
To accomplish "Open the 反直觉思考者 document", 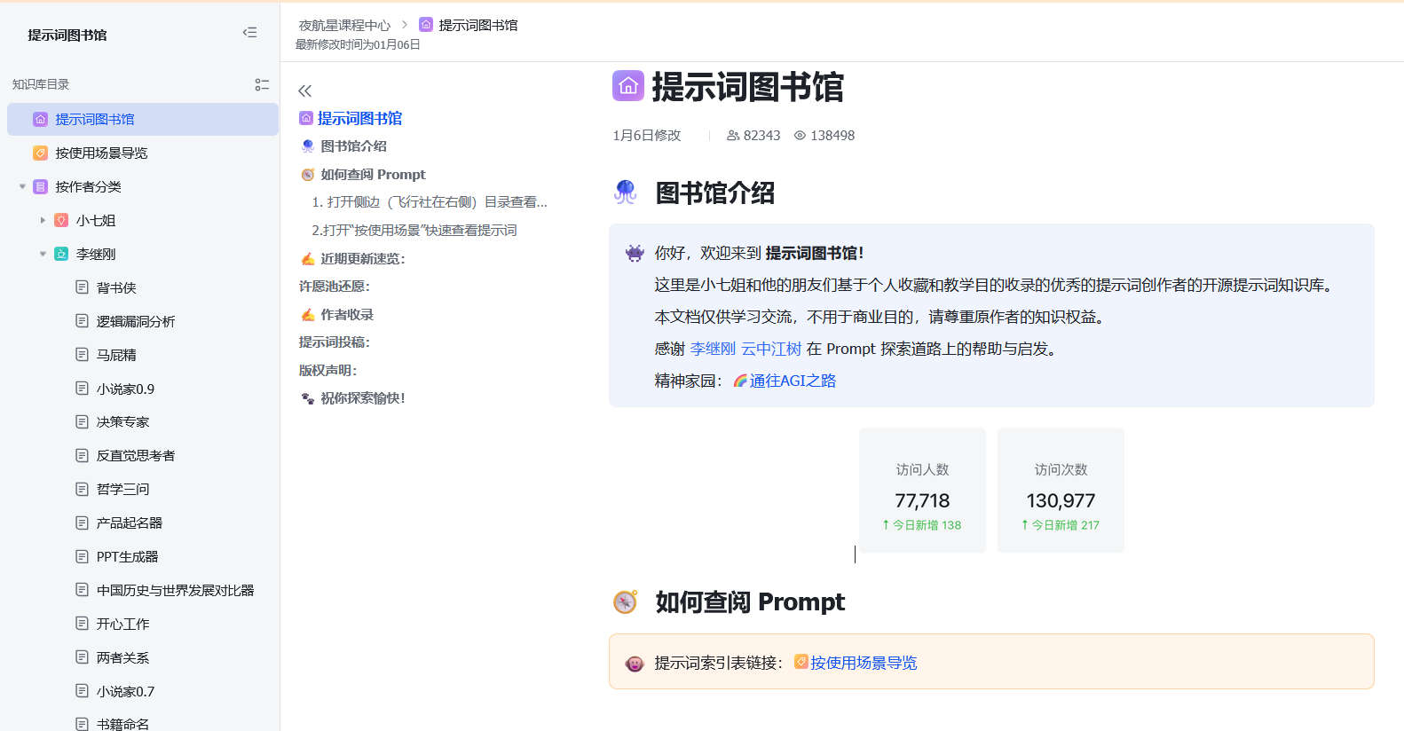I will 136,455.
